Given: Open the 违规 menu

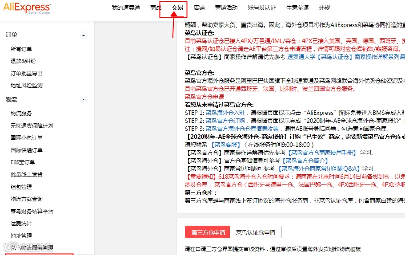Looking at the screenshot, I should click(x=325, y=8).
